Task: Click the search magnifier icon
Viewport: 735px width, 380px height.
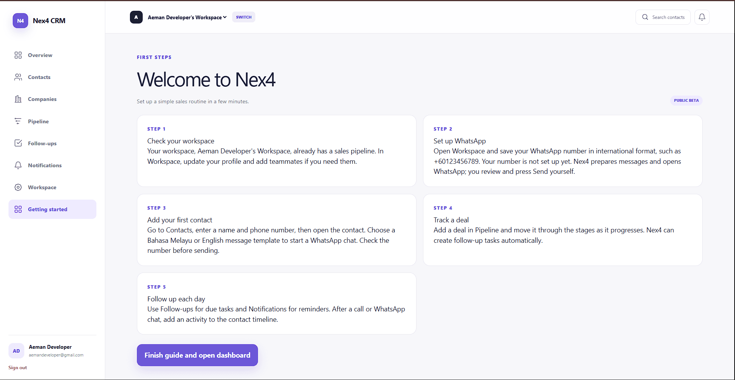Action: [x=645, y=17]
